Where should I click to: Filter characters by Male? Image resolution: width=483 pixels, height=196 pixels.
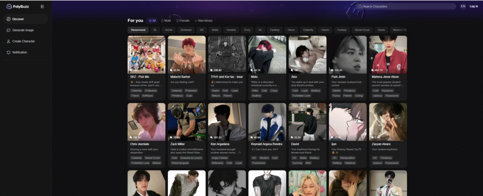[x=166, y=21]
